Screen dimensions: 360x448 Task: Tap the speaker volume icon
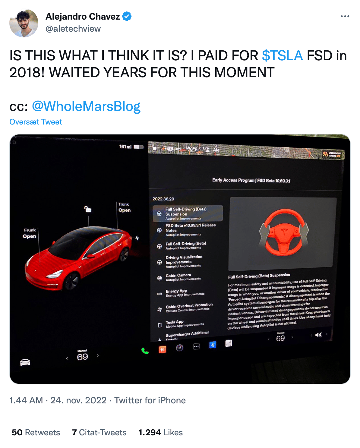coord(318,335)
